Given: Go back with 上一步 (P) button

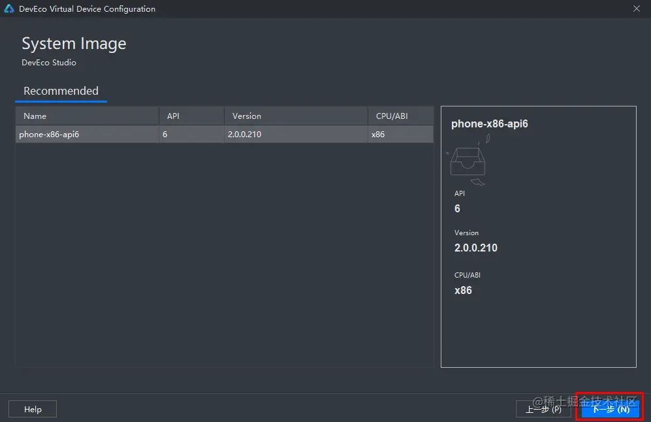Looking at the screenshot, I should [x=543, y=409].
